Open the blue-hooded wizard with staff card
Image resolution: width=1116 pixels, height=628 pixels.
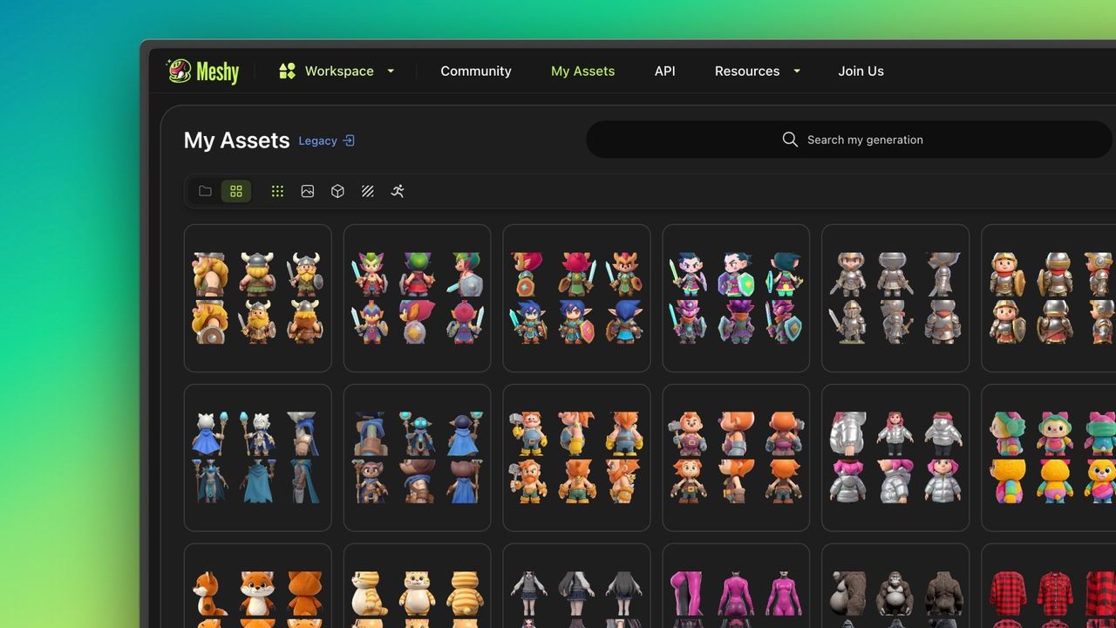point(418,458)
